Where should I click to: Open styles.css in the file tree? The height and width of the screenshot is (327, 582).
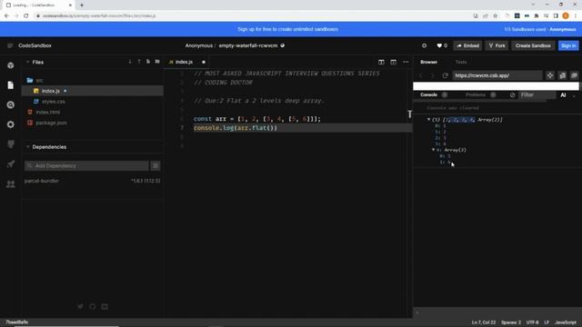[x=54, y=101]
